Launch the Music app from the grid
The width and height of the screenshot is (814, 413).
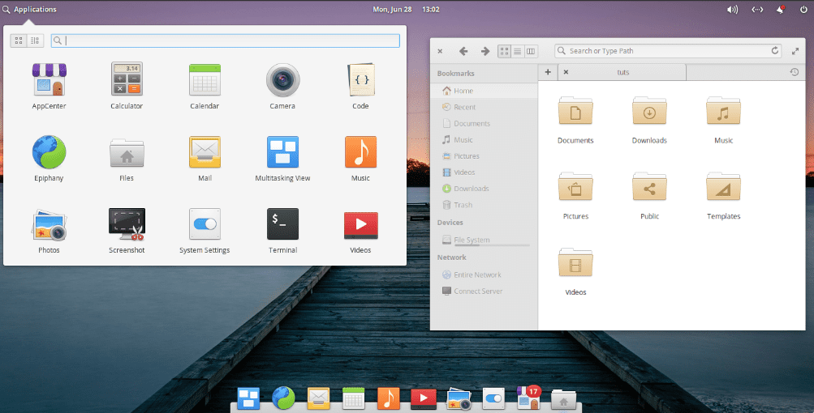(x=360, y=158)
